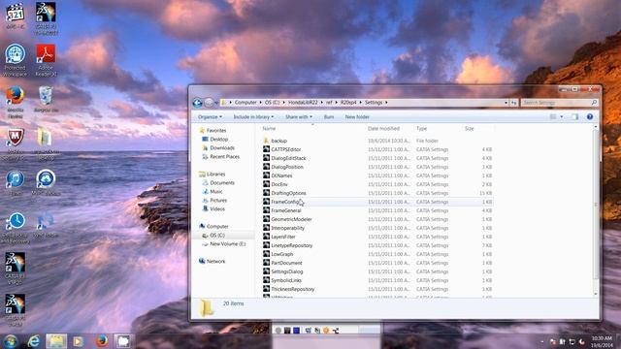This screenshot has width=621, height=349.
Task: Select Documents under Libraries
Action: click(222, 182)
